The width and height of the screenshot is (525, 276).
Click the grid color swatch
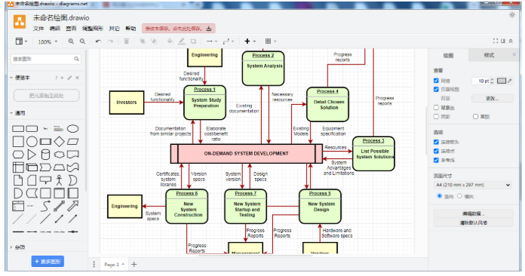pyautogui.click(x=501, y=81)
